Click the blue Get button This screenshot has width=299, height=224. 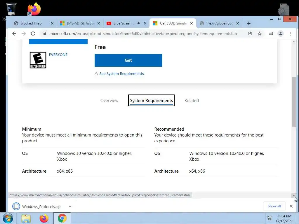pos(128,60)
